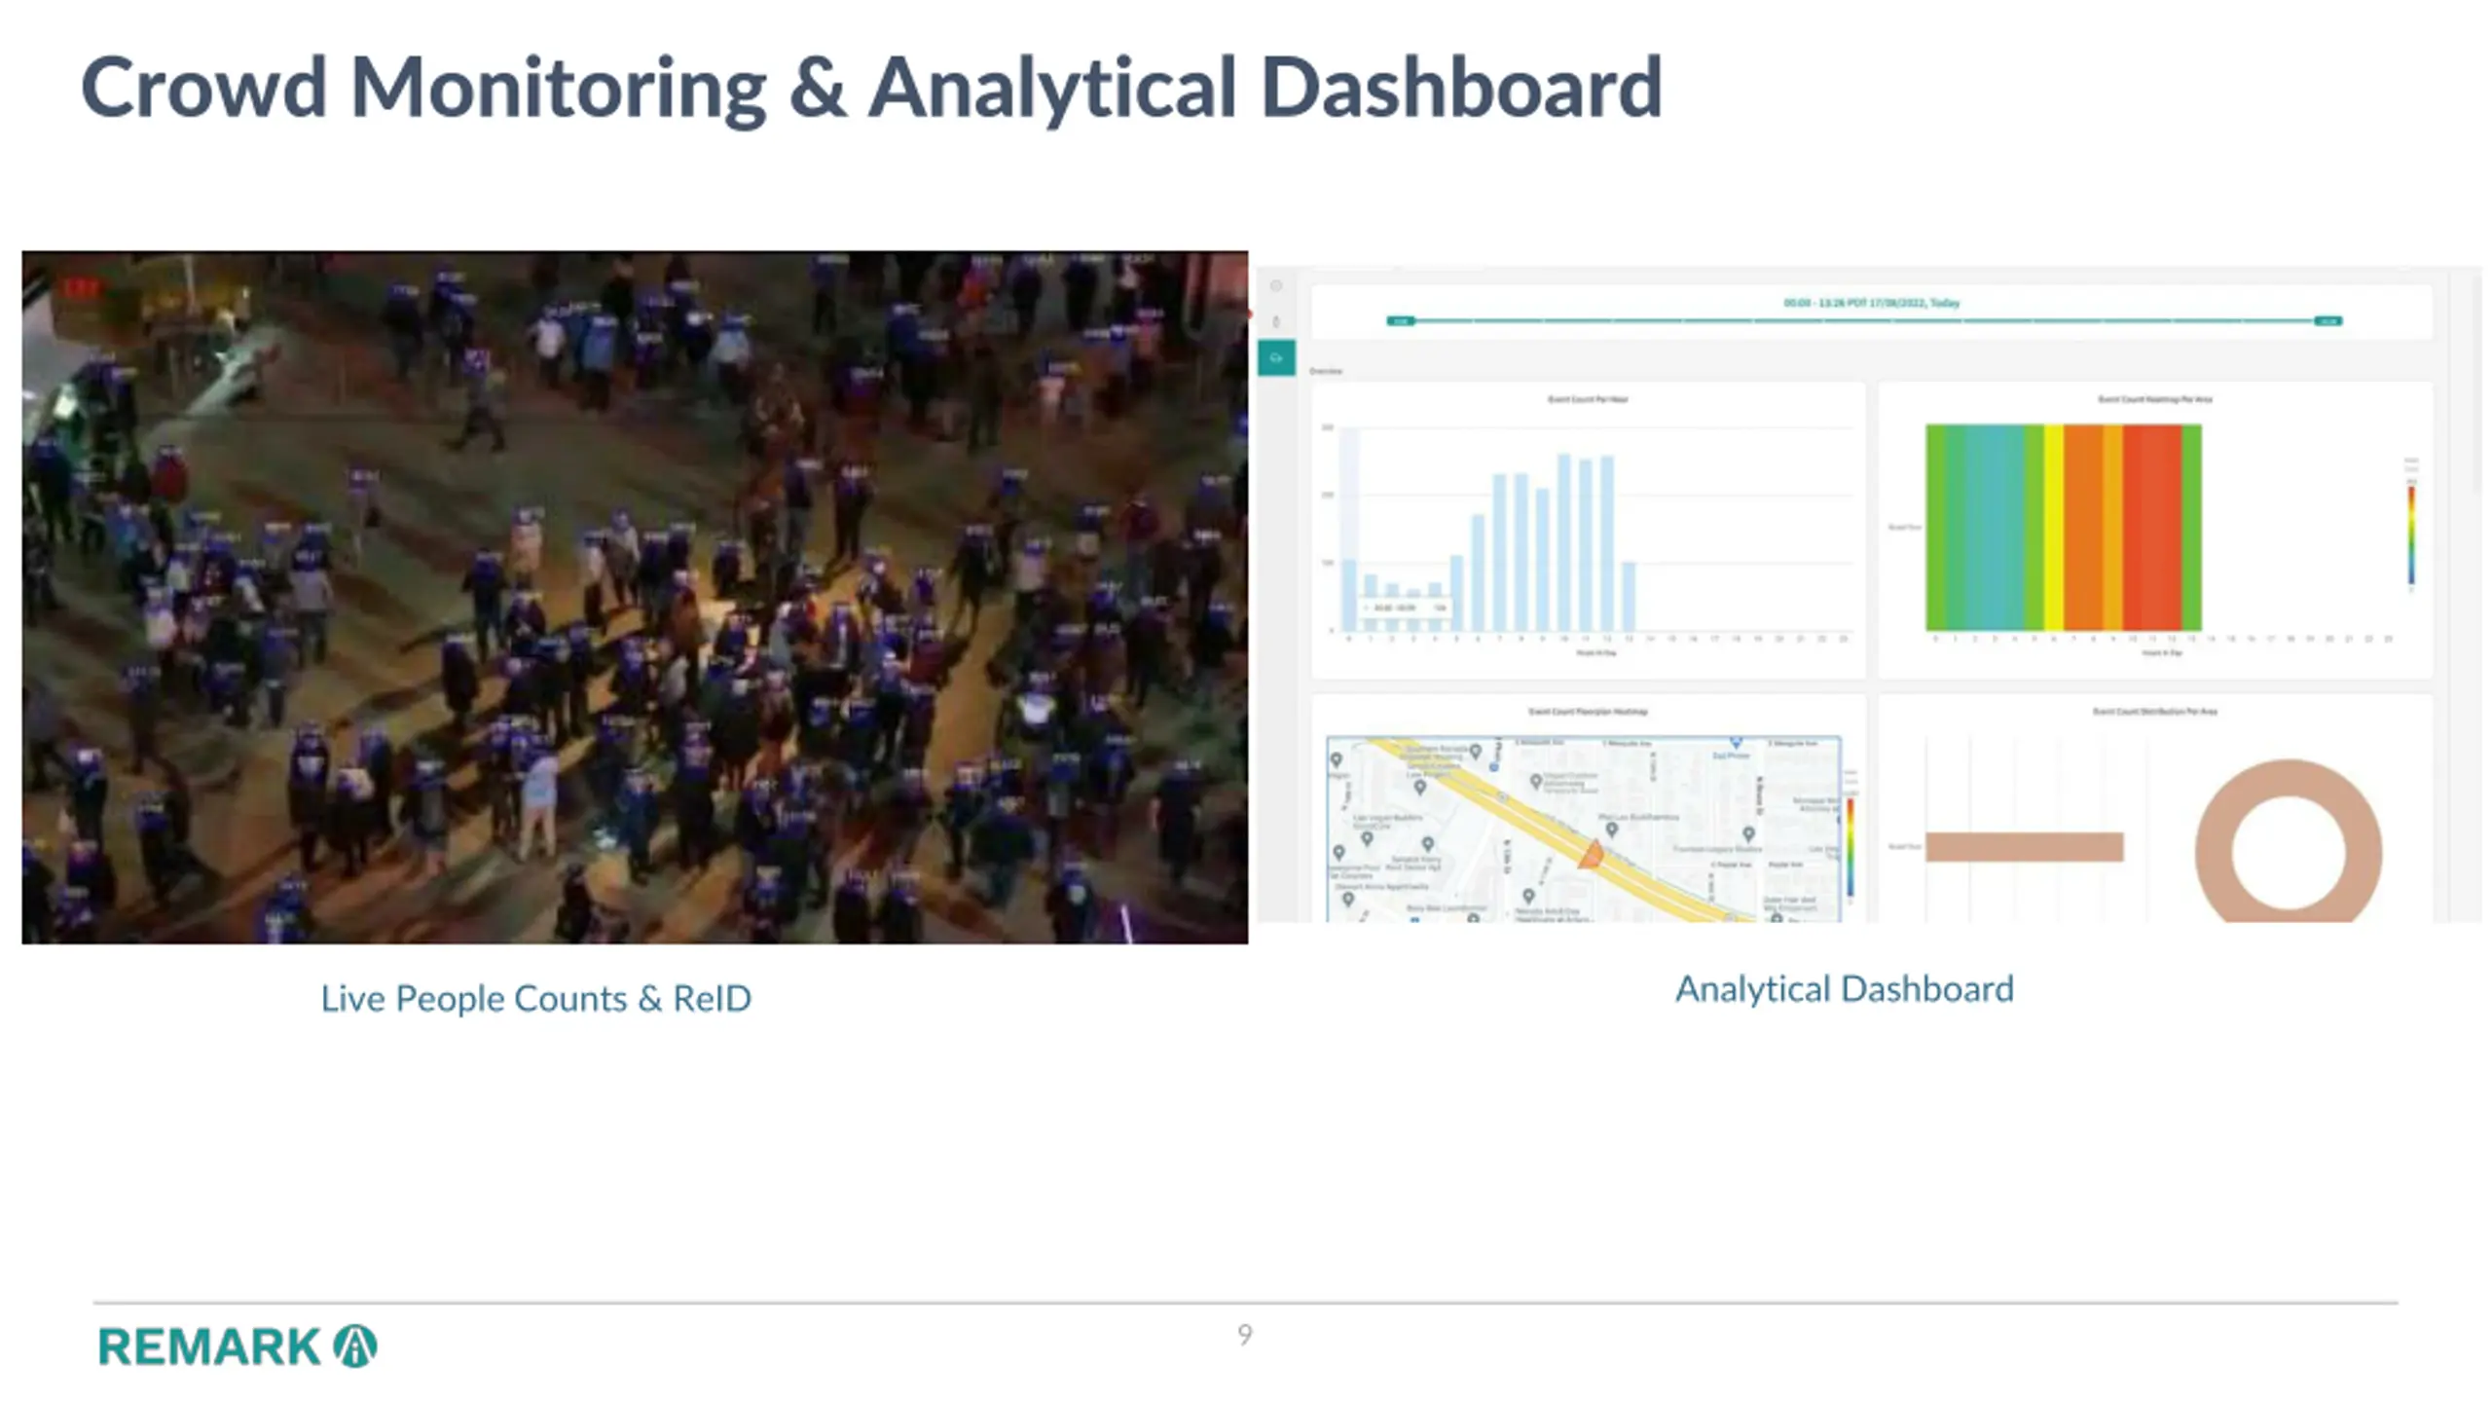Screen dimensions: 2492x1402
Task: Select the teal band in the area heatmap
Action: coord(1995,528)
